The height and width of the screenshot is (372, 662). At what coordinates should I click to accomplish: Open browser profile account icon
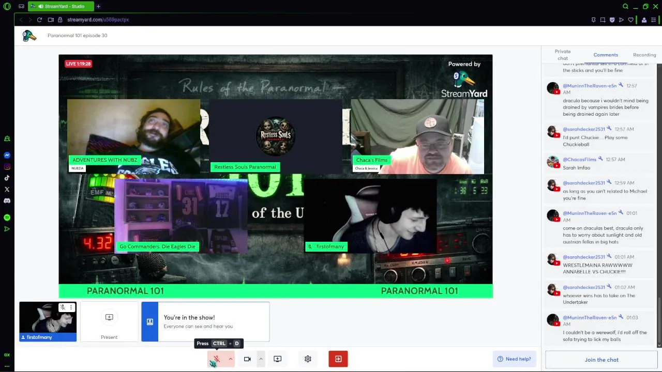coord(644,20)
